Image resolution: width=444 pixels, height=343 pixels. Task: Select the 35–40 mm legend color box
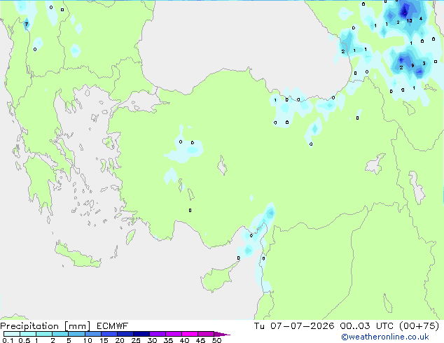173,334
